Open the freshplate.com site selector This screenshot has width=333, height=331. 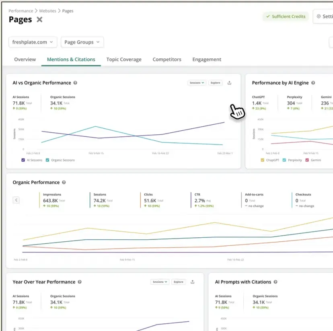tap(33, 42)
